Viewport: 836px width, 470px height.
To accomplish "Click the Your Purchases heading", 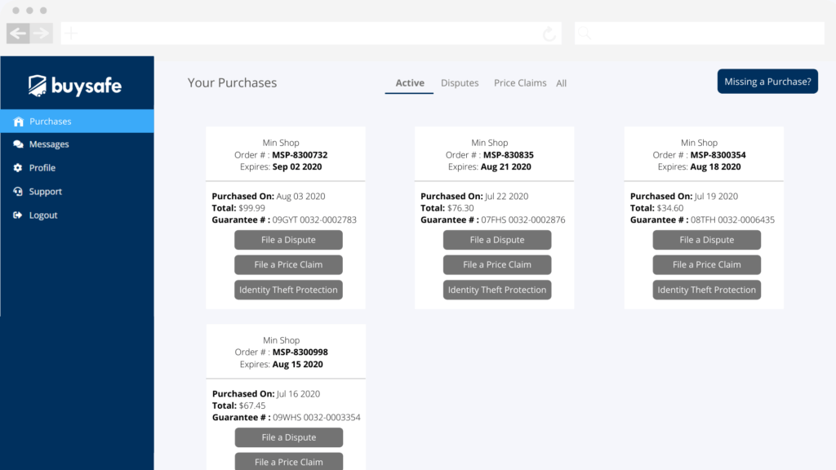I will 232,82.
